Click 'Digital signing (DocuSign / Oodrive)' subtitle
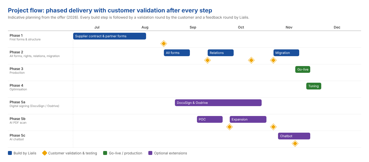The width and height of the screenshot is (369, 162). [34, 106]
